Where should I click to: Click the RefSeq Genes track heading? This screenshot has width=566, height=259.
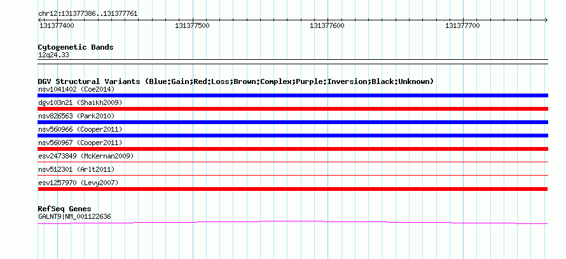pyautogui.click(x=65, y=209)
